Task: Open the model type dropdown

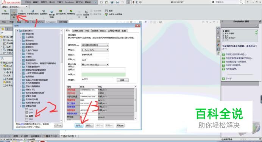Action: [x=95, y=45]
